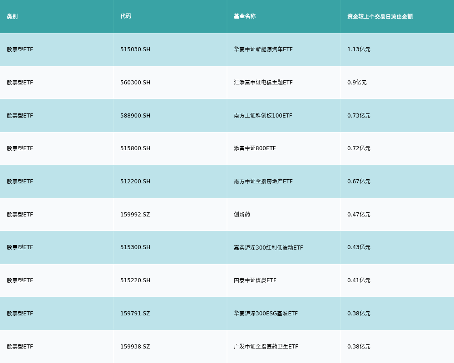This screenshot has height=363, width=454.
Task: Click outflow value 0.67亿元
Action: 359,181
